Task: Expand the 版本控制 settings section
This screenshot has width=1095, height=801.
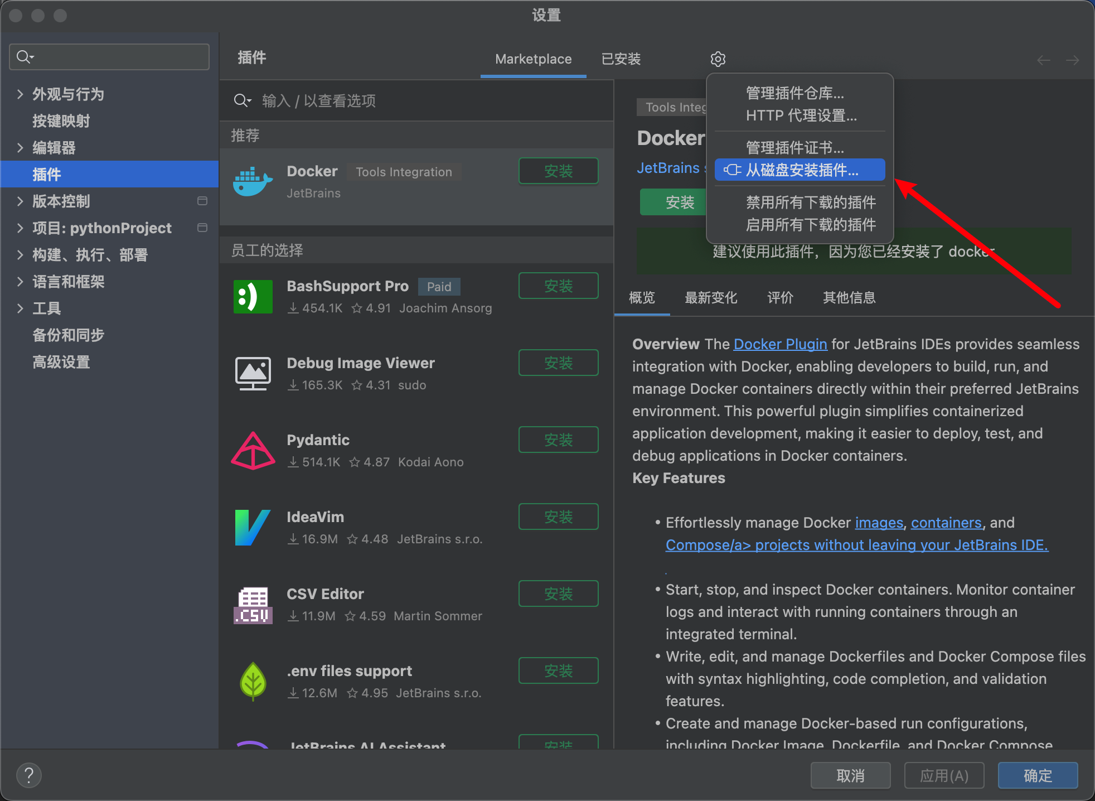Action: (x=20, y=201)
